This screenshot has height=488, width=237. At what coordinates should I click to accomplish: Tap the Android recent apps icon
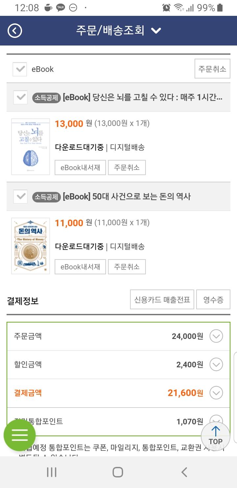click(52, 472)
